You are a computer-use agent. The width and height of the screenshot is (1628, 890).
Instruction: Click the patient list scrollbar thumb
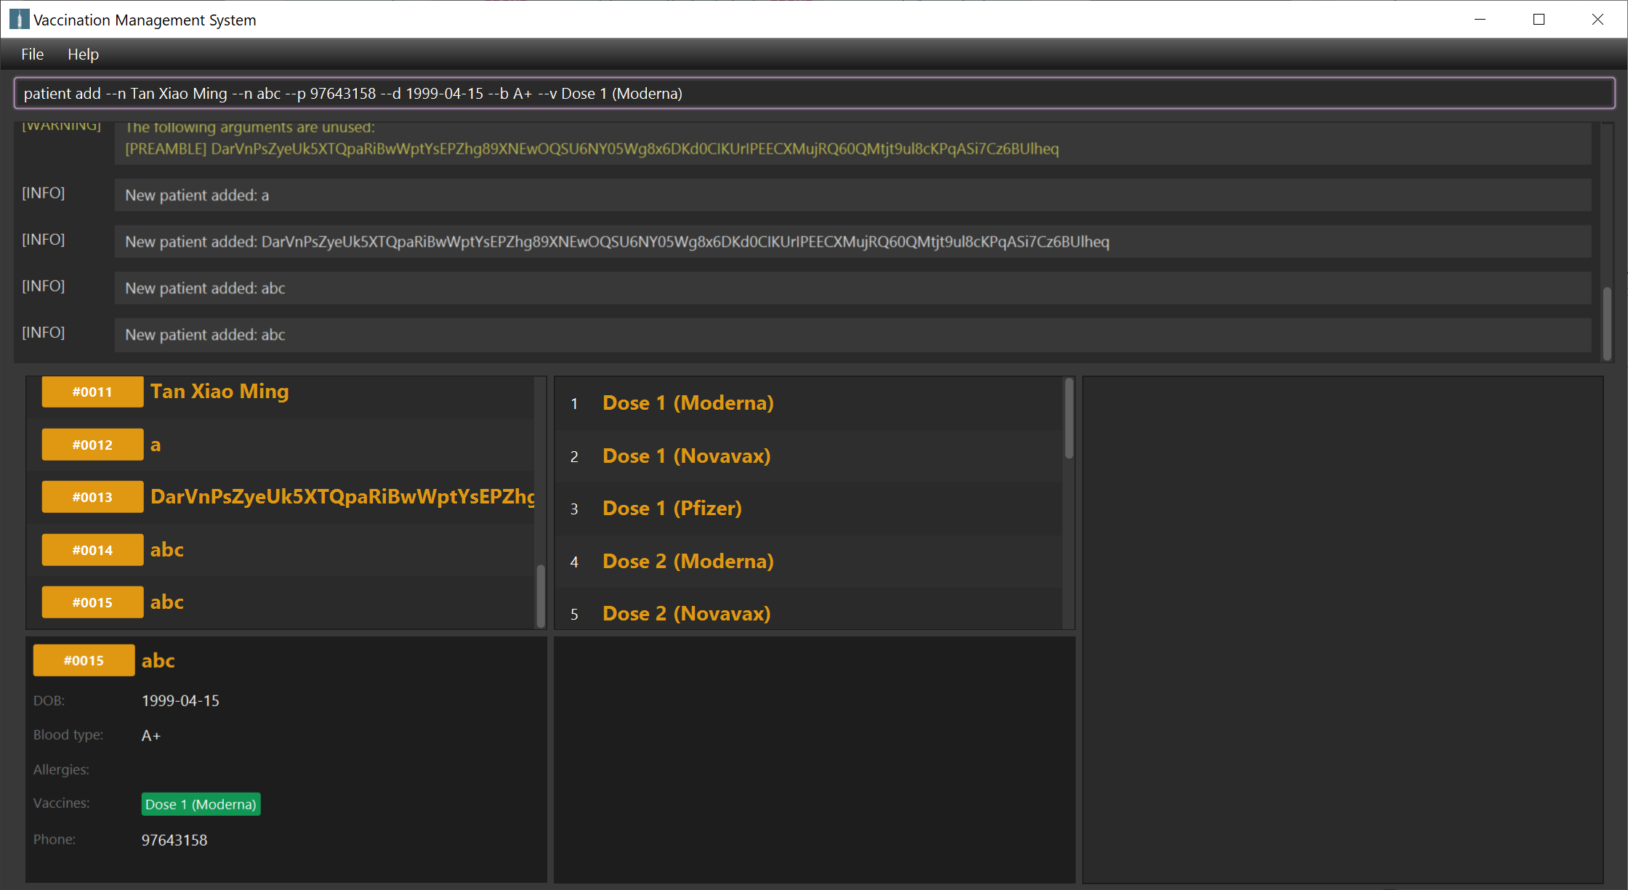click(x=541, y=594)
